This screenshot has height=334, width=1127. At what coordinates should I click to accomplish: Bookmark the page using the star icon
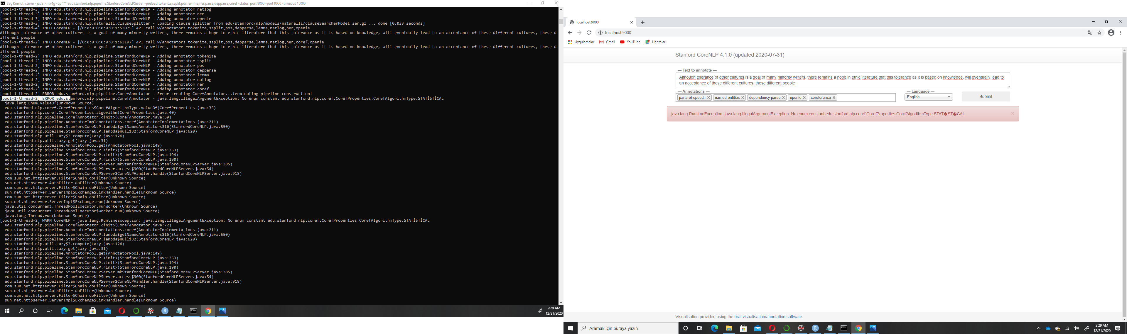click(1100, 32)
